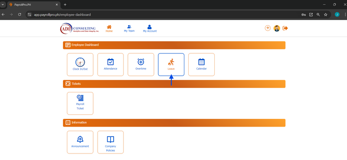347x160 pixels.
Task: Open the Attendance tile
Action: [111, 65]
